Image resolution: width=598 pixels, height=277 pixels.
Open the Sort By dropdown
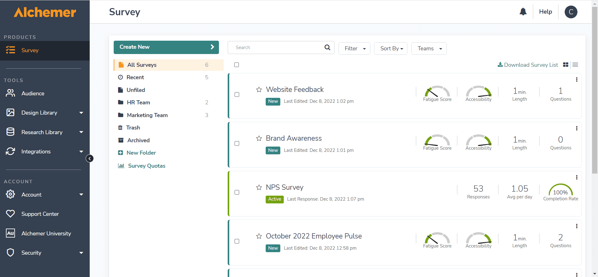pos(391,48)
